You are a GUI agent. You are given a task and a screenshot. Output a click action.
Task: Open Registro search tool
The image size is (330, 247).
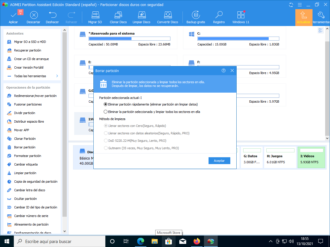click(x=219, y=17)
